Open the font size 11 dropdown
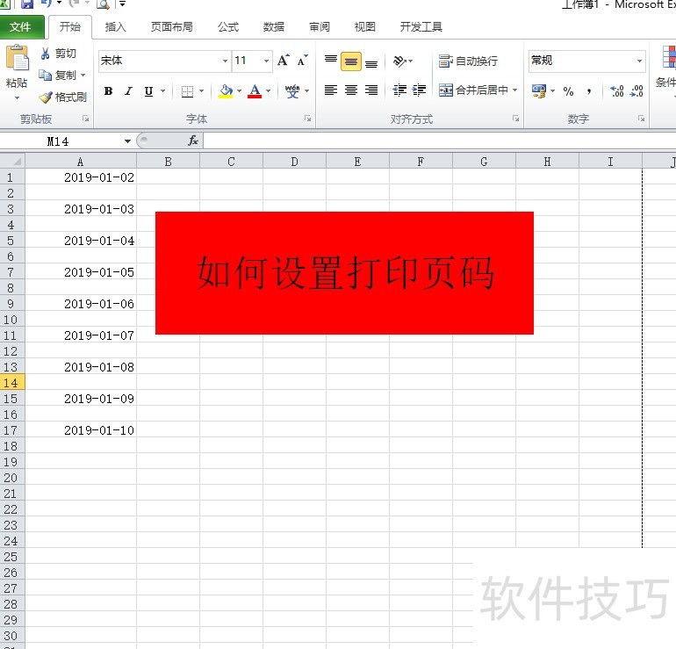 pos(266,61)
